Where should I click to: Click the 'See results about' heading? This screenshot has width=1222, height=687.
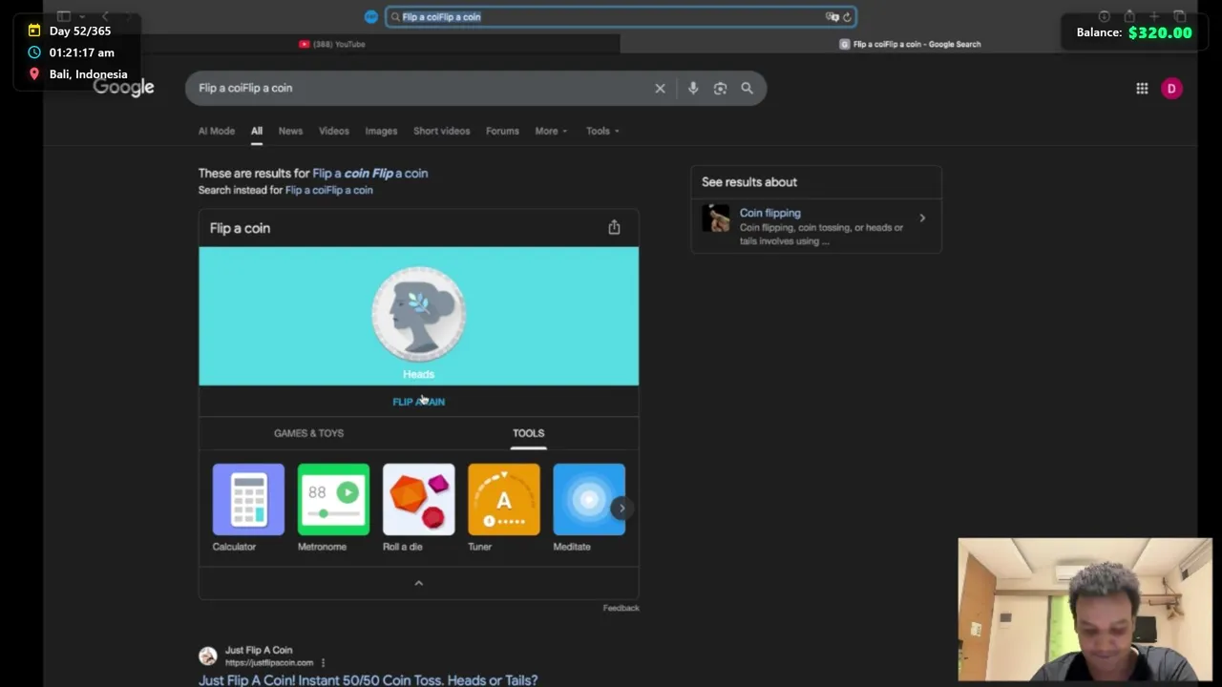(x=749, y=181)
